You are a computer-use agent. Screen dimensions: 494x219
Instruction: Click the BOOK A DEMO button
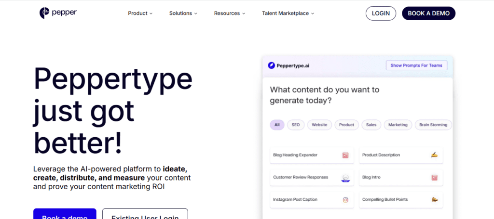click(x=428, y=13)
